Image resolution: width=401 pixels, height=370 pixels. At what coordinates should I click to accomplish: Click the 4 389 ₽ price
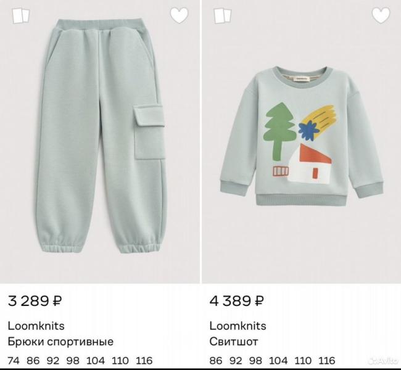point(236,302)
